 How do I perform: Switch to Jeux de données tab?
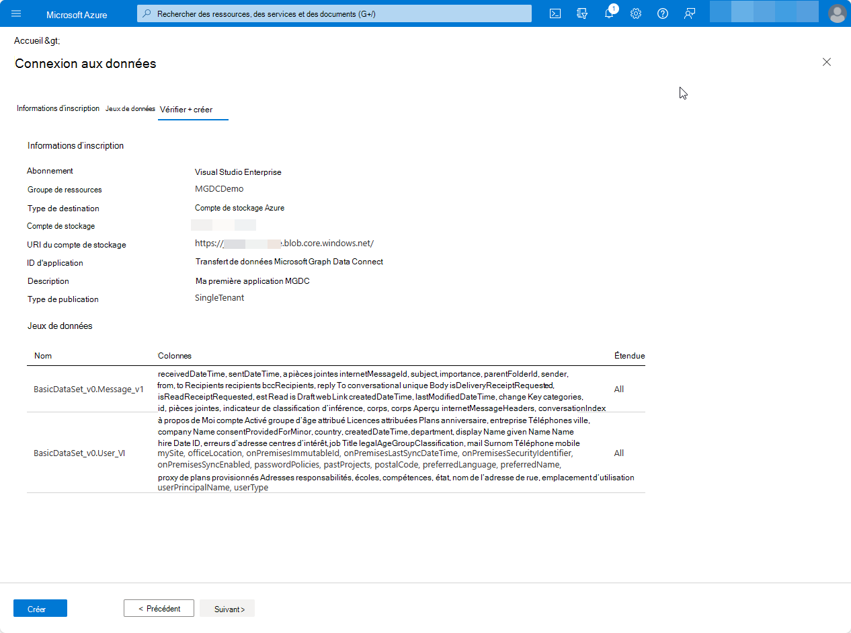point(130,108)
